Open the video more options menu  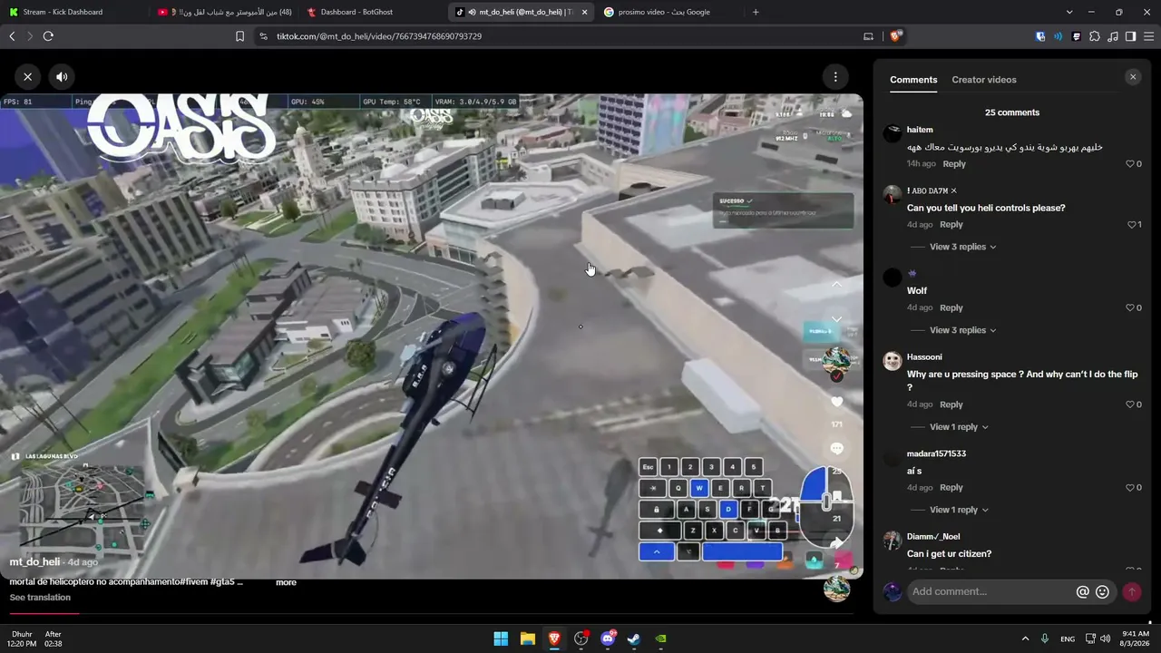[x=835, y=77]
